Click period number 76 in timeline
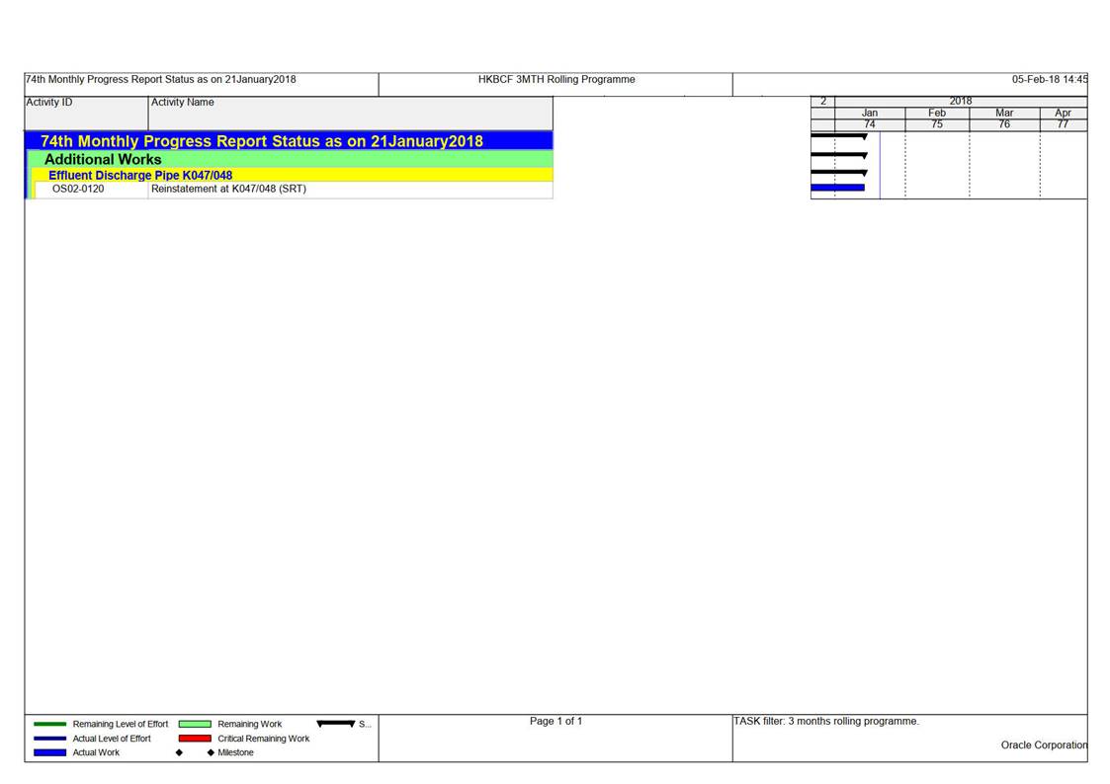Viewport: 1110px width, 784px height. [1004, 124]
